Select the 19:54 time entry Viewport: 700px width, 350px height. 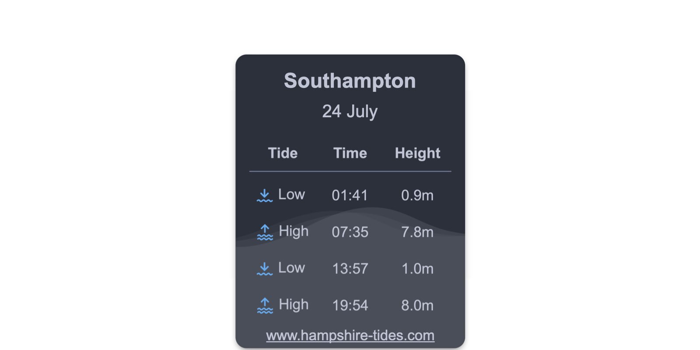[x=350, y=305]
